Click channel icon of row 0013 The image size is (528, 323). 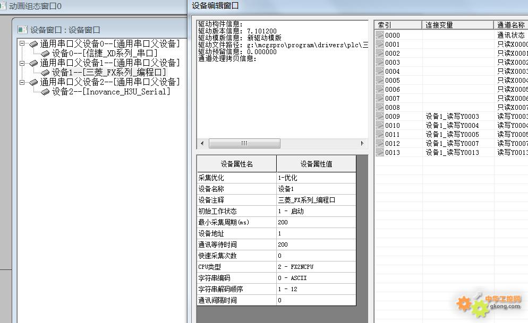(380, 152)
